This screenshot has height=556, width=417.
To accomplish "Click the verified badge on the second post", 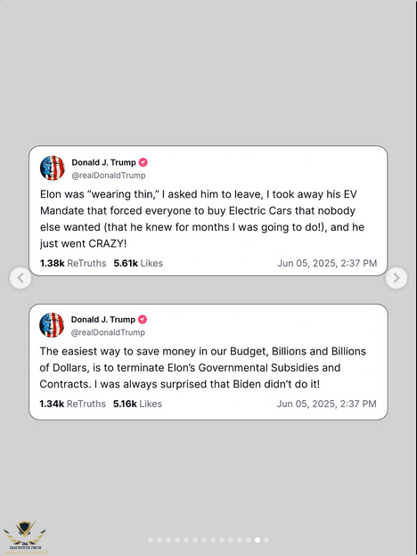I will click(x=143, y=320).
